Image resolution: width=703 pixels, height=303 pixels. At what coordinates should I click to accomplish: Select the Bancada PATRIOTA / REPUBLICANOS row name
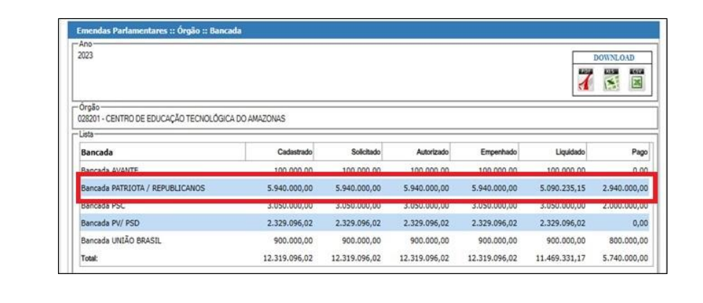[x=143, y=189]
